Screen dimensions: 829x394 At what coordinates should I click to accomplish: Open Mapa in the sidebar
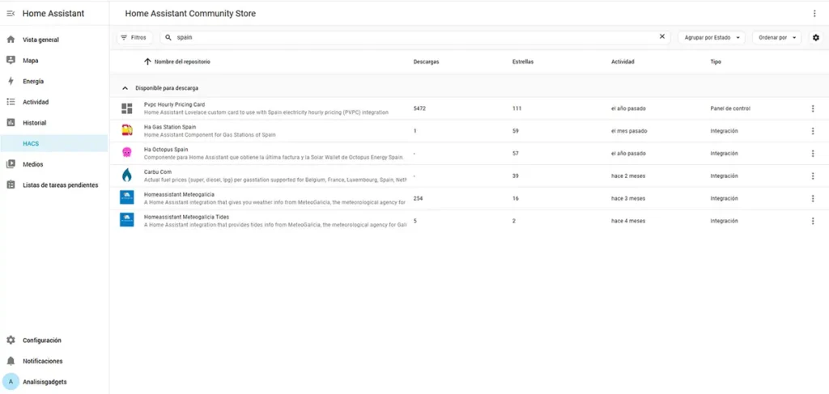54,60
